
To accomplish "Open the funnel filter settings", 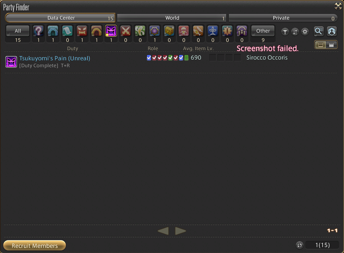I will point(285,32).
